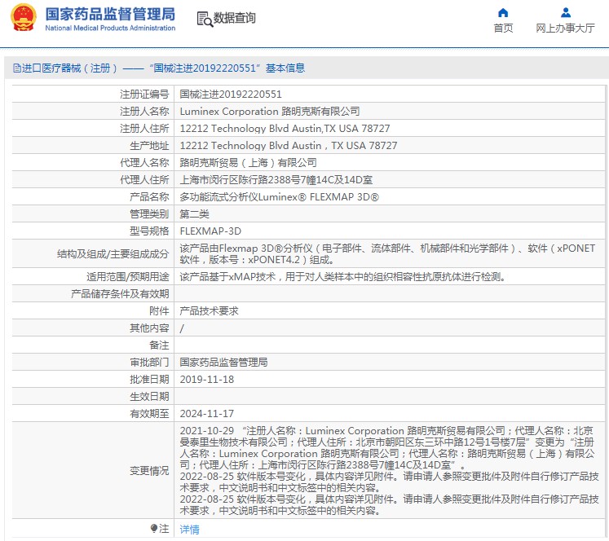Viewport: 609px width, 541px height.
Task: Click the agent address 上海市闵行区陈行路 value
Action: coord(276,180)
